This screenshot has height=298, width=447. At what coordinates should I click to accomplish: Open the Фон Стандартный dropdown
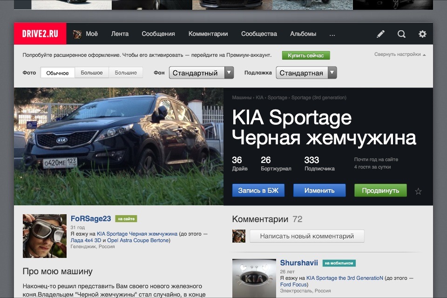click(201, 73)
